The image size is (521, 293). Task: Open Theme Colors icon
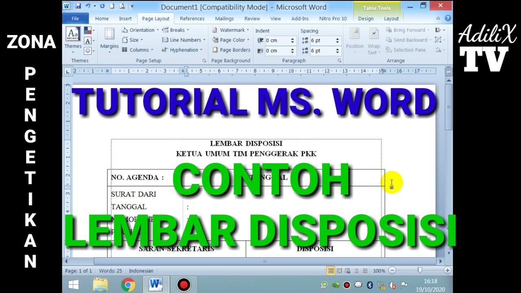click(88, 31)
